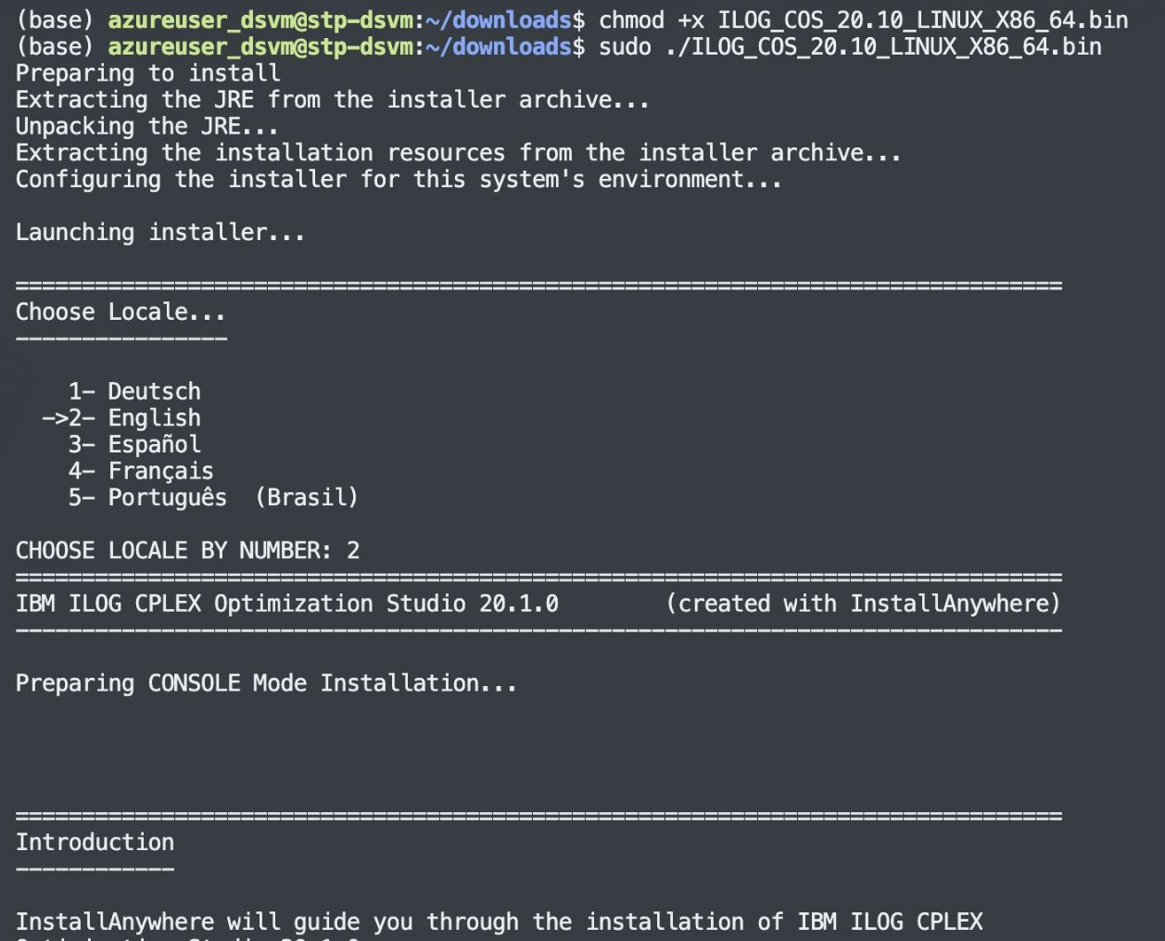The height and width of the screenshot is (941, 1165).
Task: Click '(created with InstallAnywhere)' text
Action: (863, 604)
